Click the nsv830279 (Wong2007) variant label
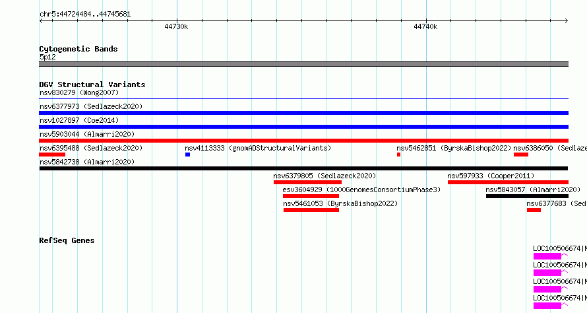 coord(79,92)
